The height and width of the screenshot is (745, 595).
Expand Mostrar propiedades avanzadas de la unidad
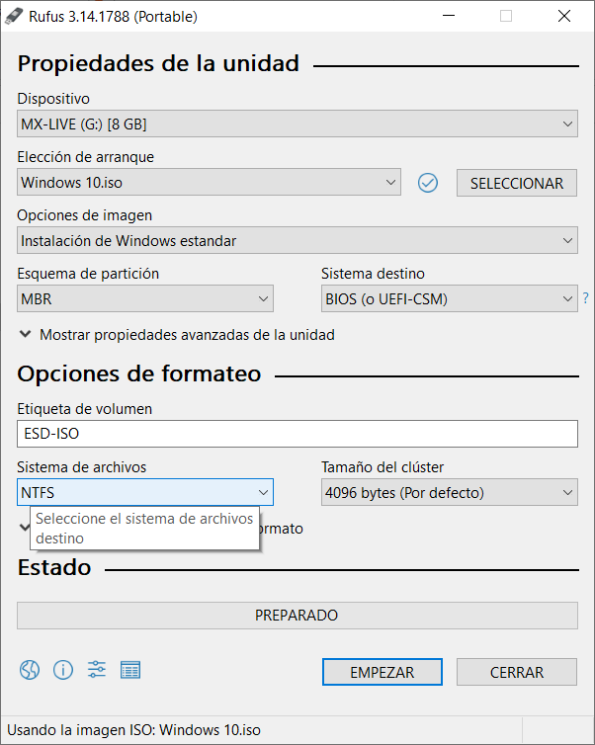(176, 335)
